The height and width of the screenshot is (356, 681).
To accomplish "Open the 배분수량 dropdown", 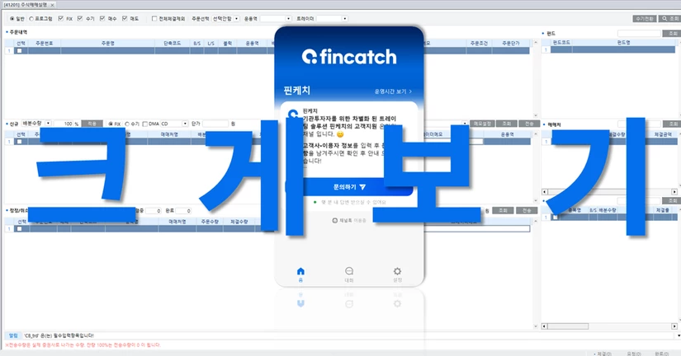I will coord(48,124).
